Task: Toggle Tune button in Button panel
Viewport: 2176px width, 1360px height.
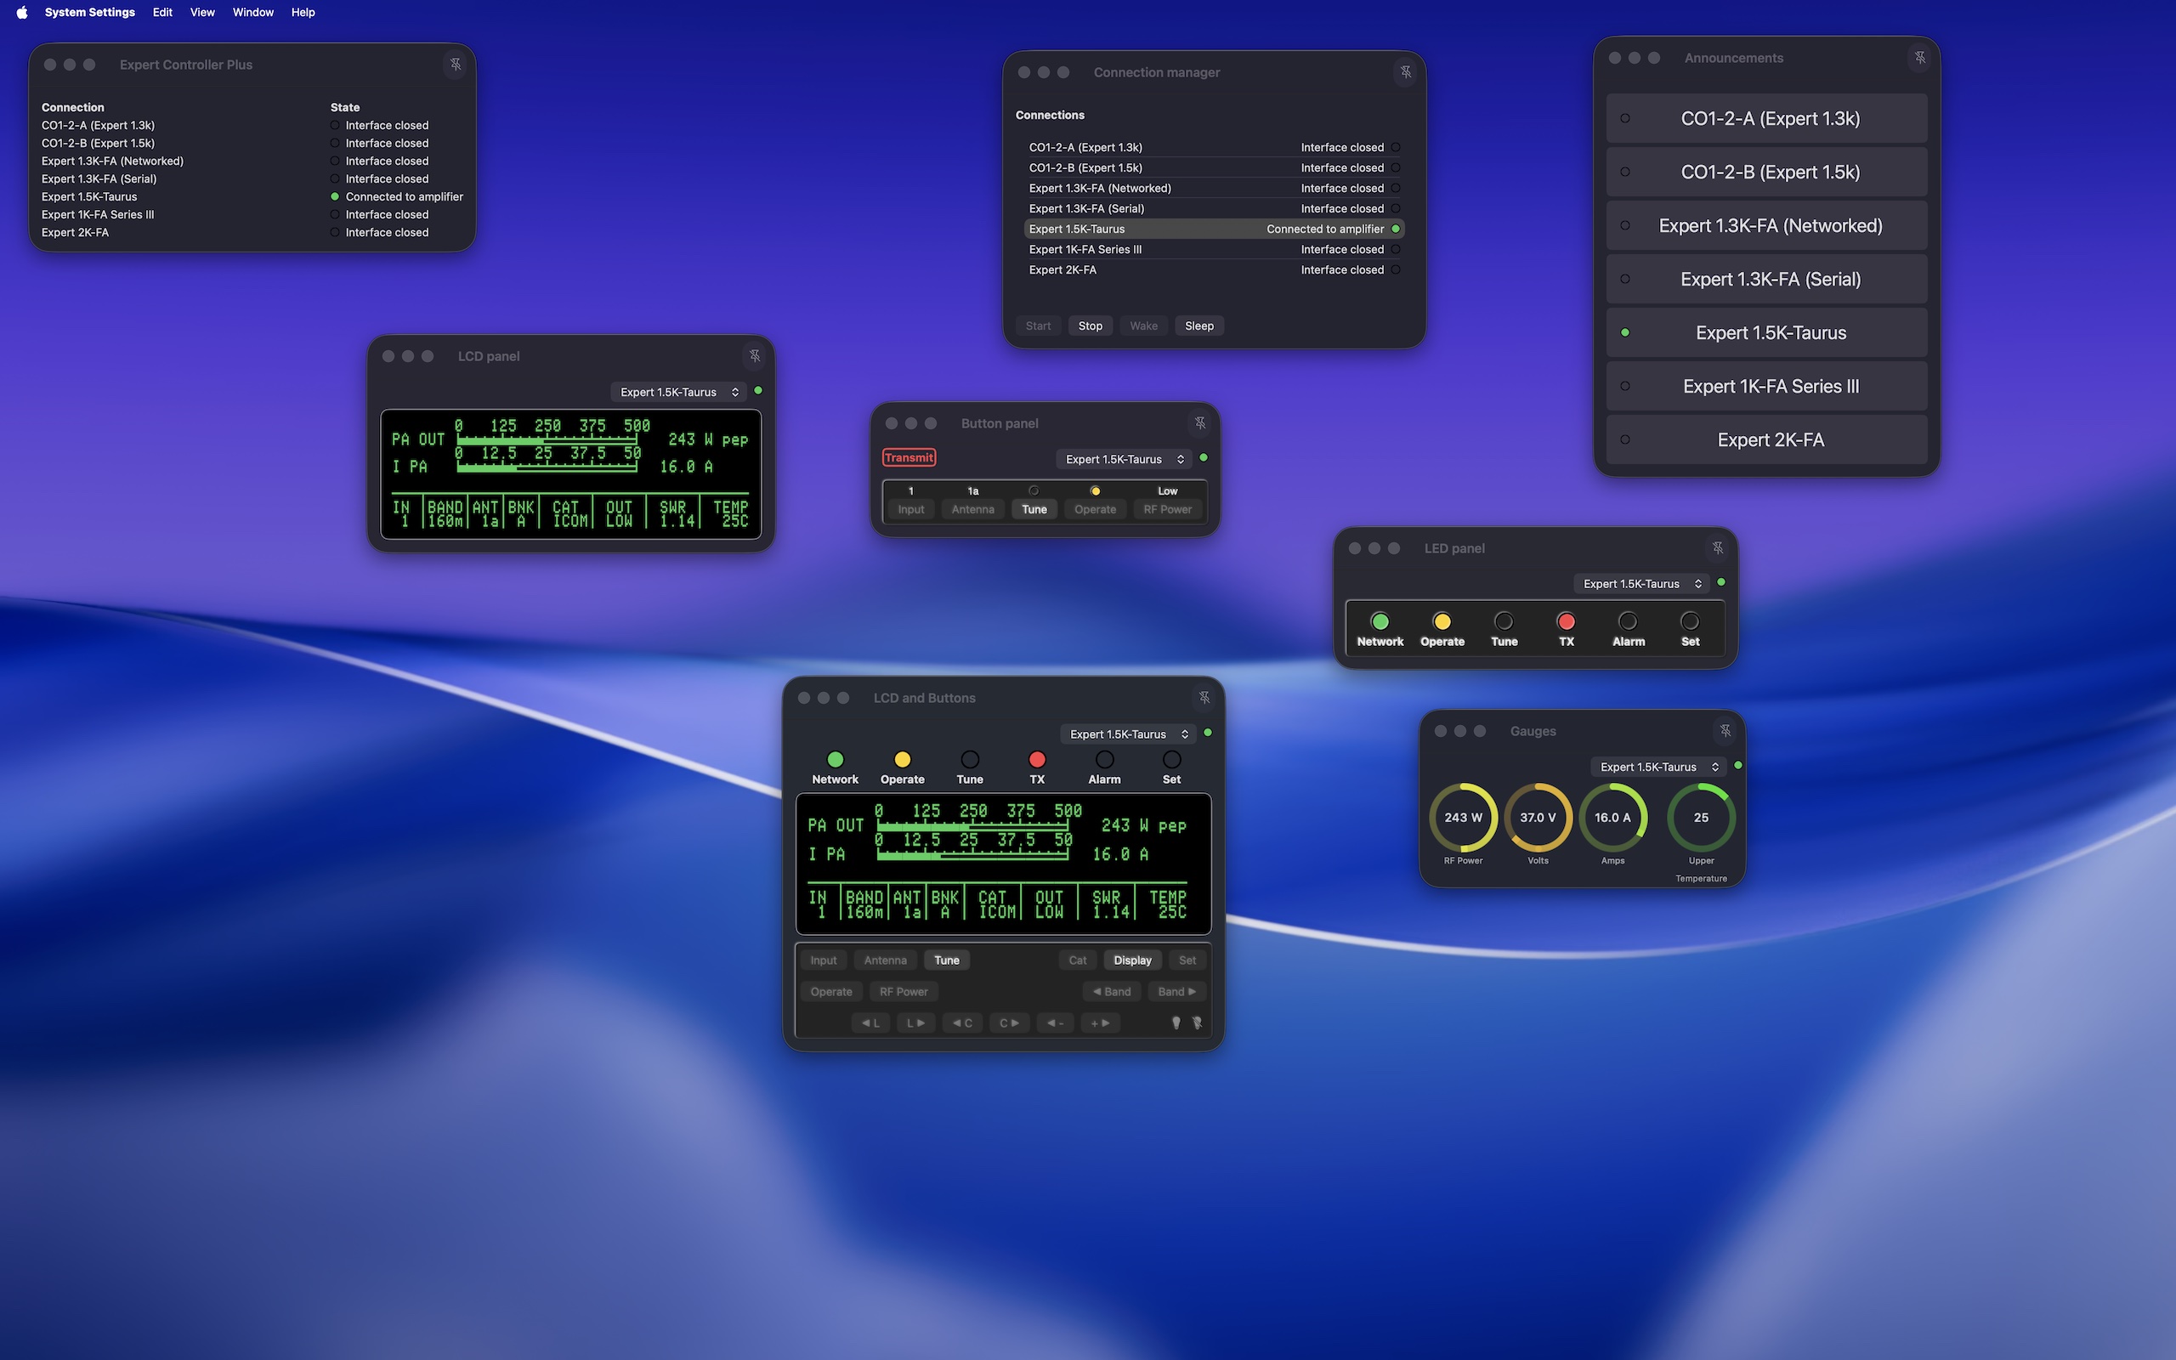Action: (x=1034, y=509)
